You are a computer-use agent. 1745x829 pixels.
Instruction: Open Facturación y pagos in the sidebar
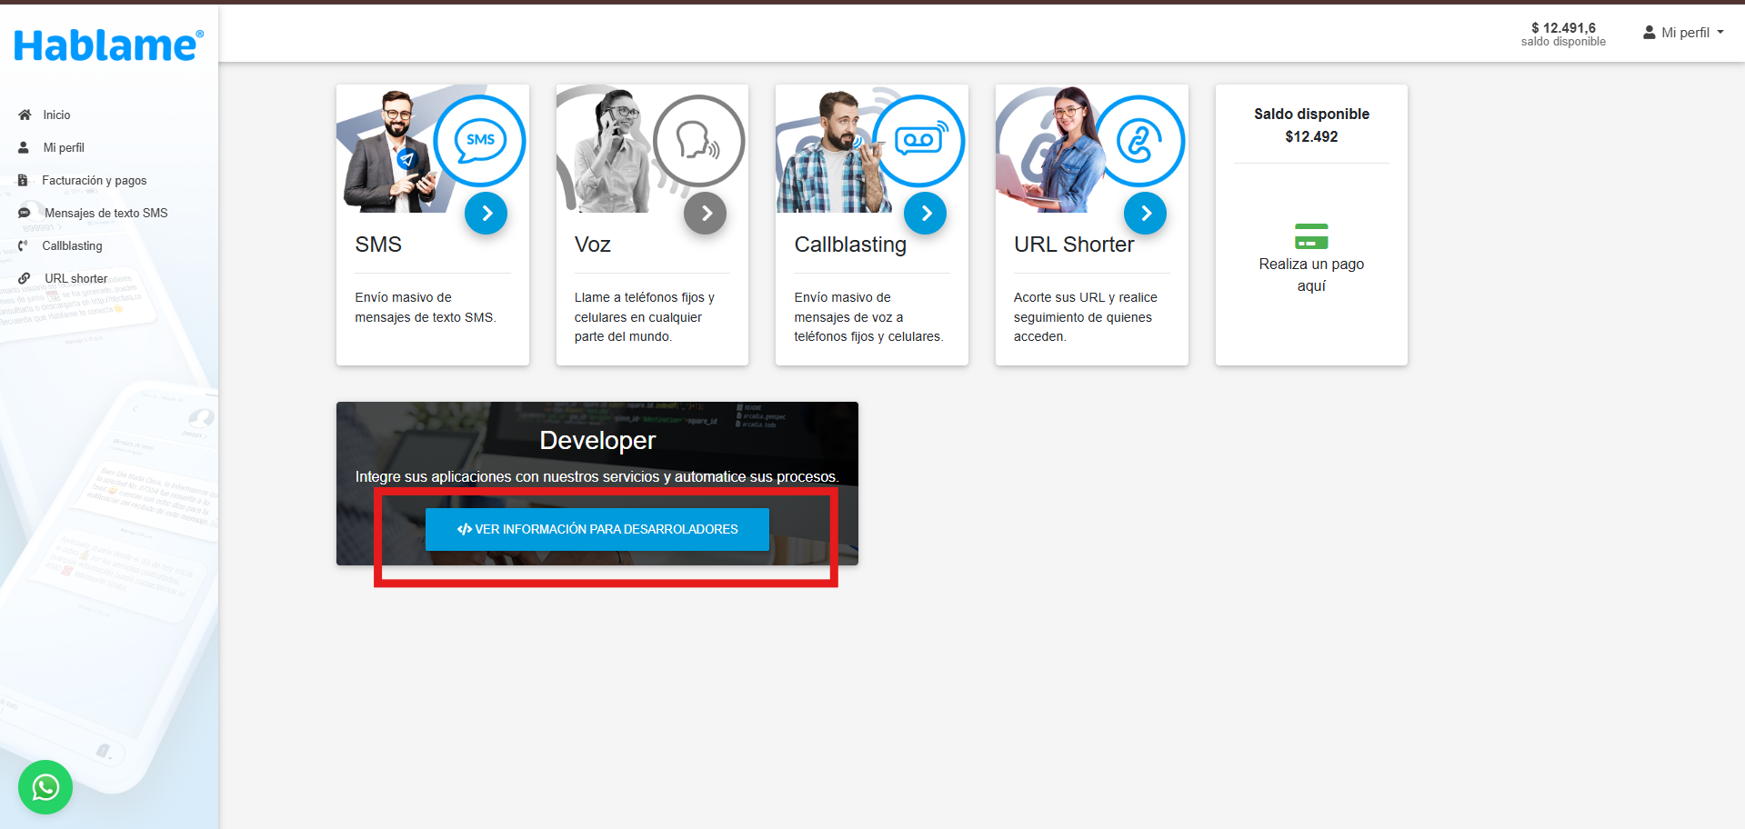[x=95, y=180]
